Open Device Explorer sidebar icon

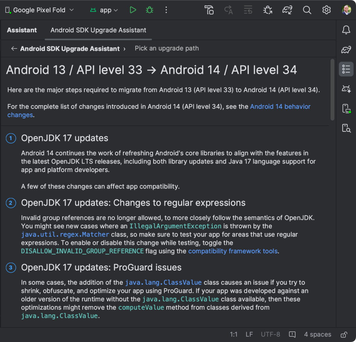(346, 128)
